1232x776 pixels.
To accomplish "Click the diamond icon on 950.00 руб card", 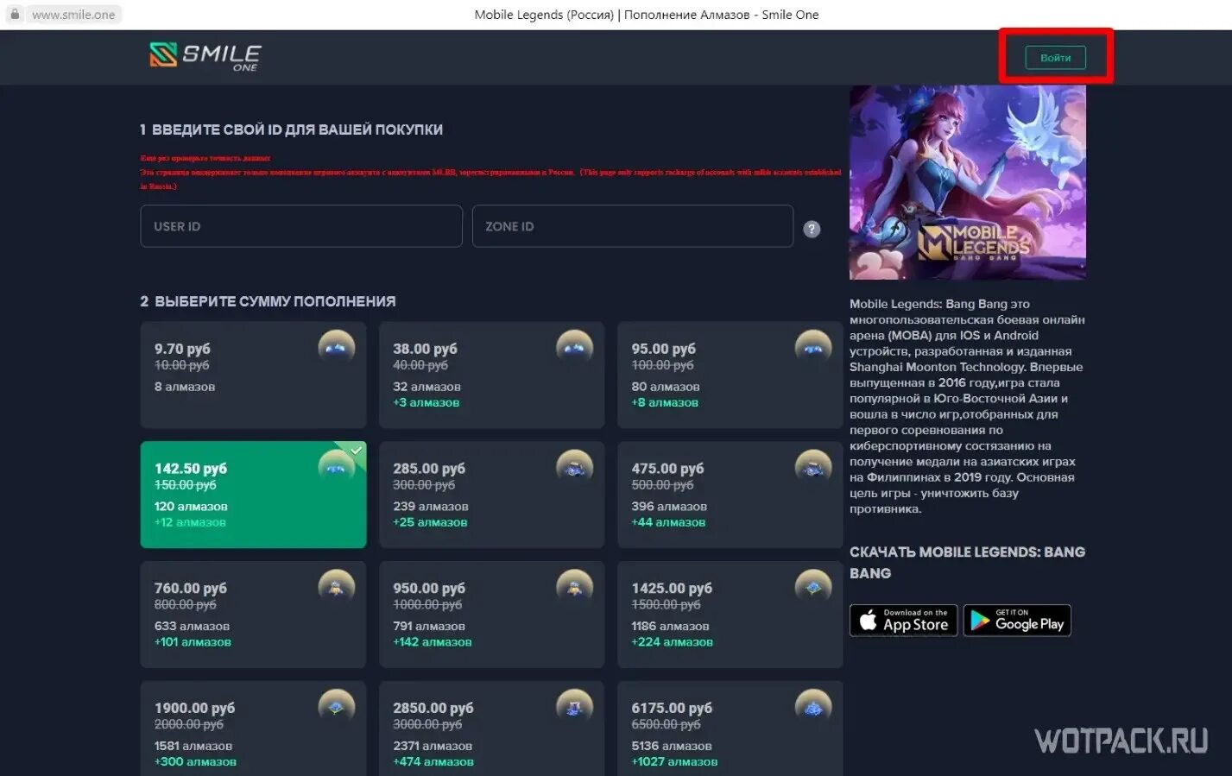I will [575, 588].
